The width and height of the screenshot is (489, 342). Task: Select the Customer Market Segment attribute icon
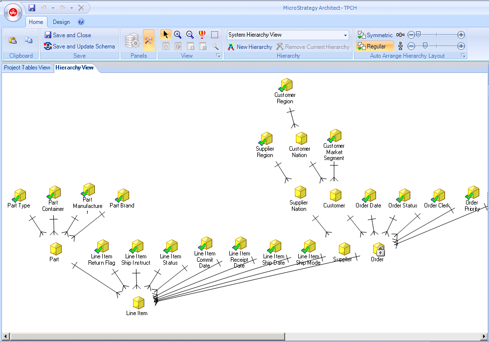pyautogui.click(x=334, y=136)
